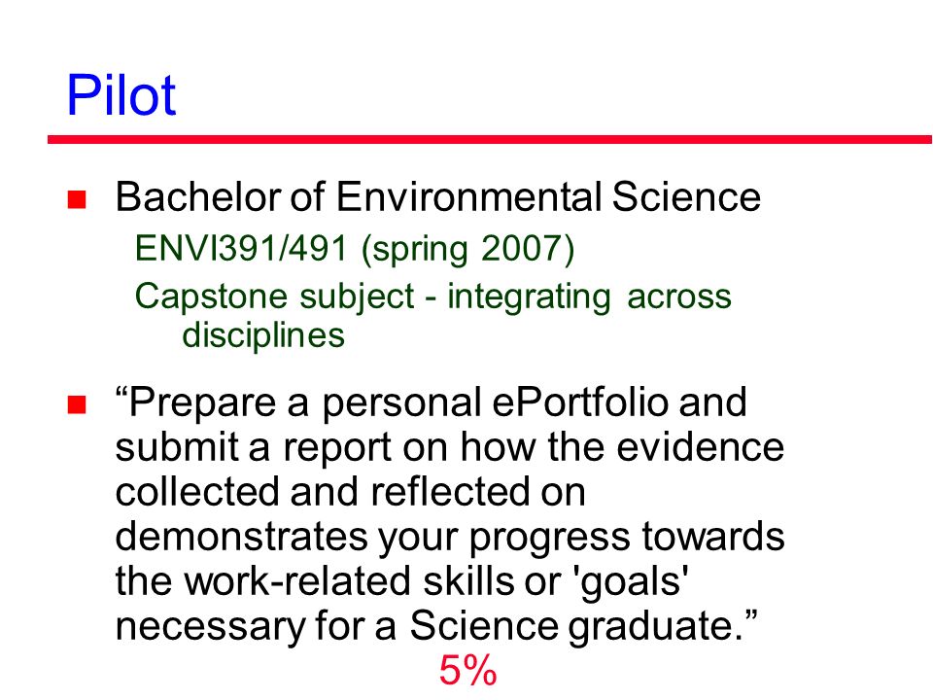933x700 pixels.
Task: Click the green "ENVI391/491 (spring 2007)" line
Action: pos(355,249)
